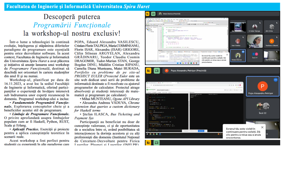Screen dimensions: 282x195
Task: Open the three-dot options on Popa Alexandru Petrișor's tile
Action: [x=275, y=80]
